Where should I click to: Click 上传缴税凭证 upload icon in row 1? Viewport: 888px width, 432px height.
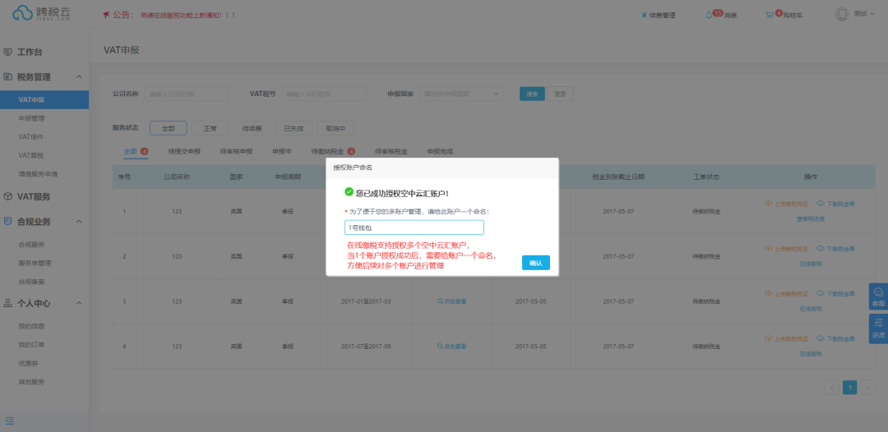(x=769, y=204)
